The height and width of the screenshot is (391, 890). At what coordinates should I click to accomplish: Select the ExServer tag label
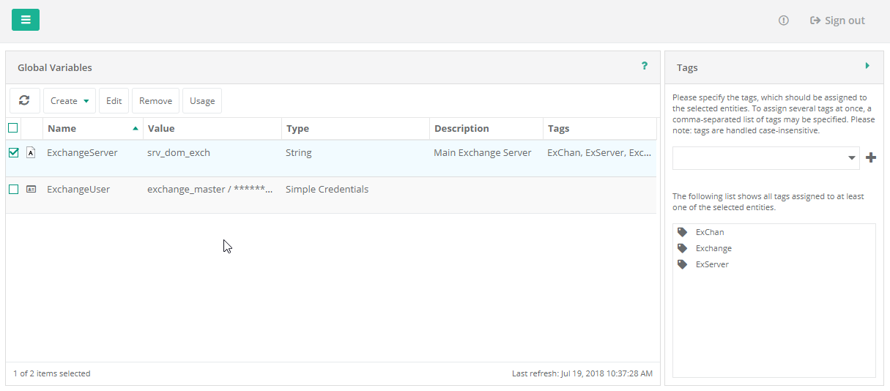(x=712, y=264)
